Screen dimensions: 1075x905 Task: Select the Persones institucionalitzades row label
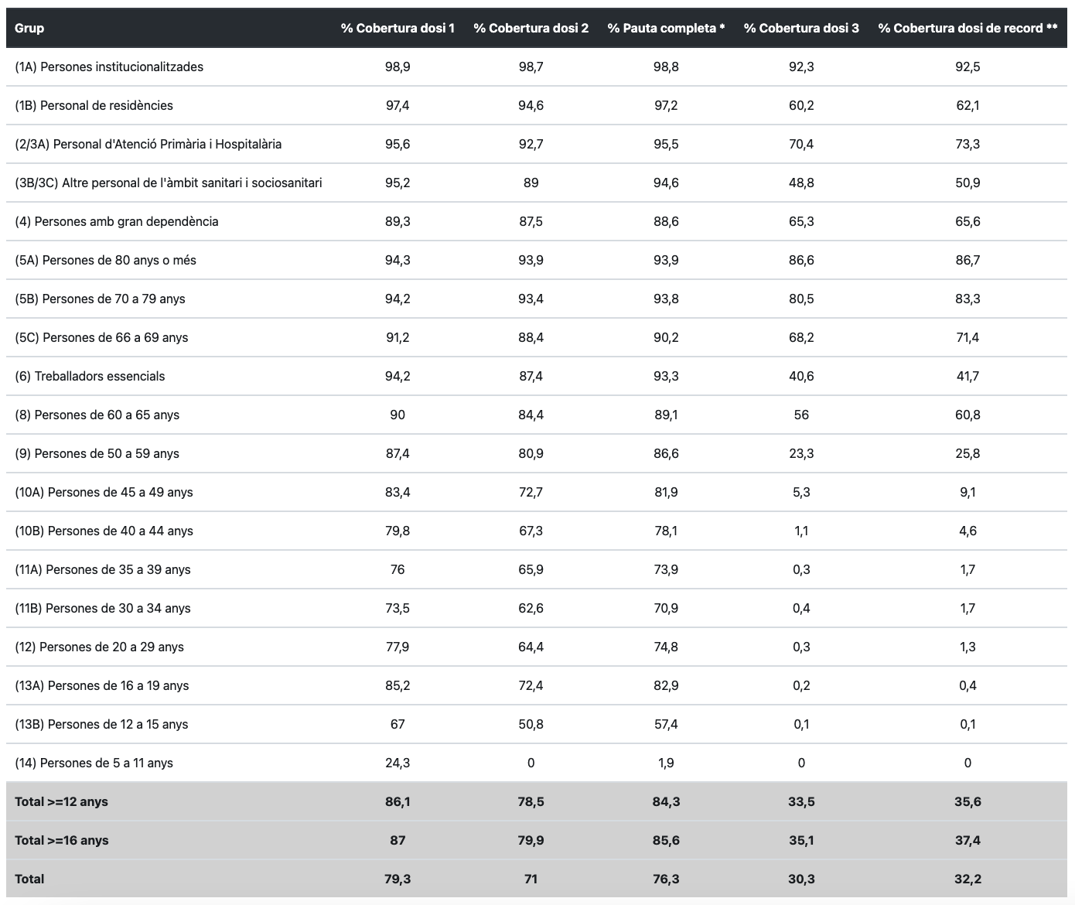(109, 67)
